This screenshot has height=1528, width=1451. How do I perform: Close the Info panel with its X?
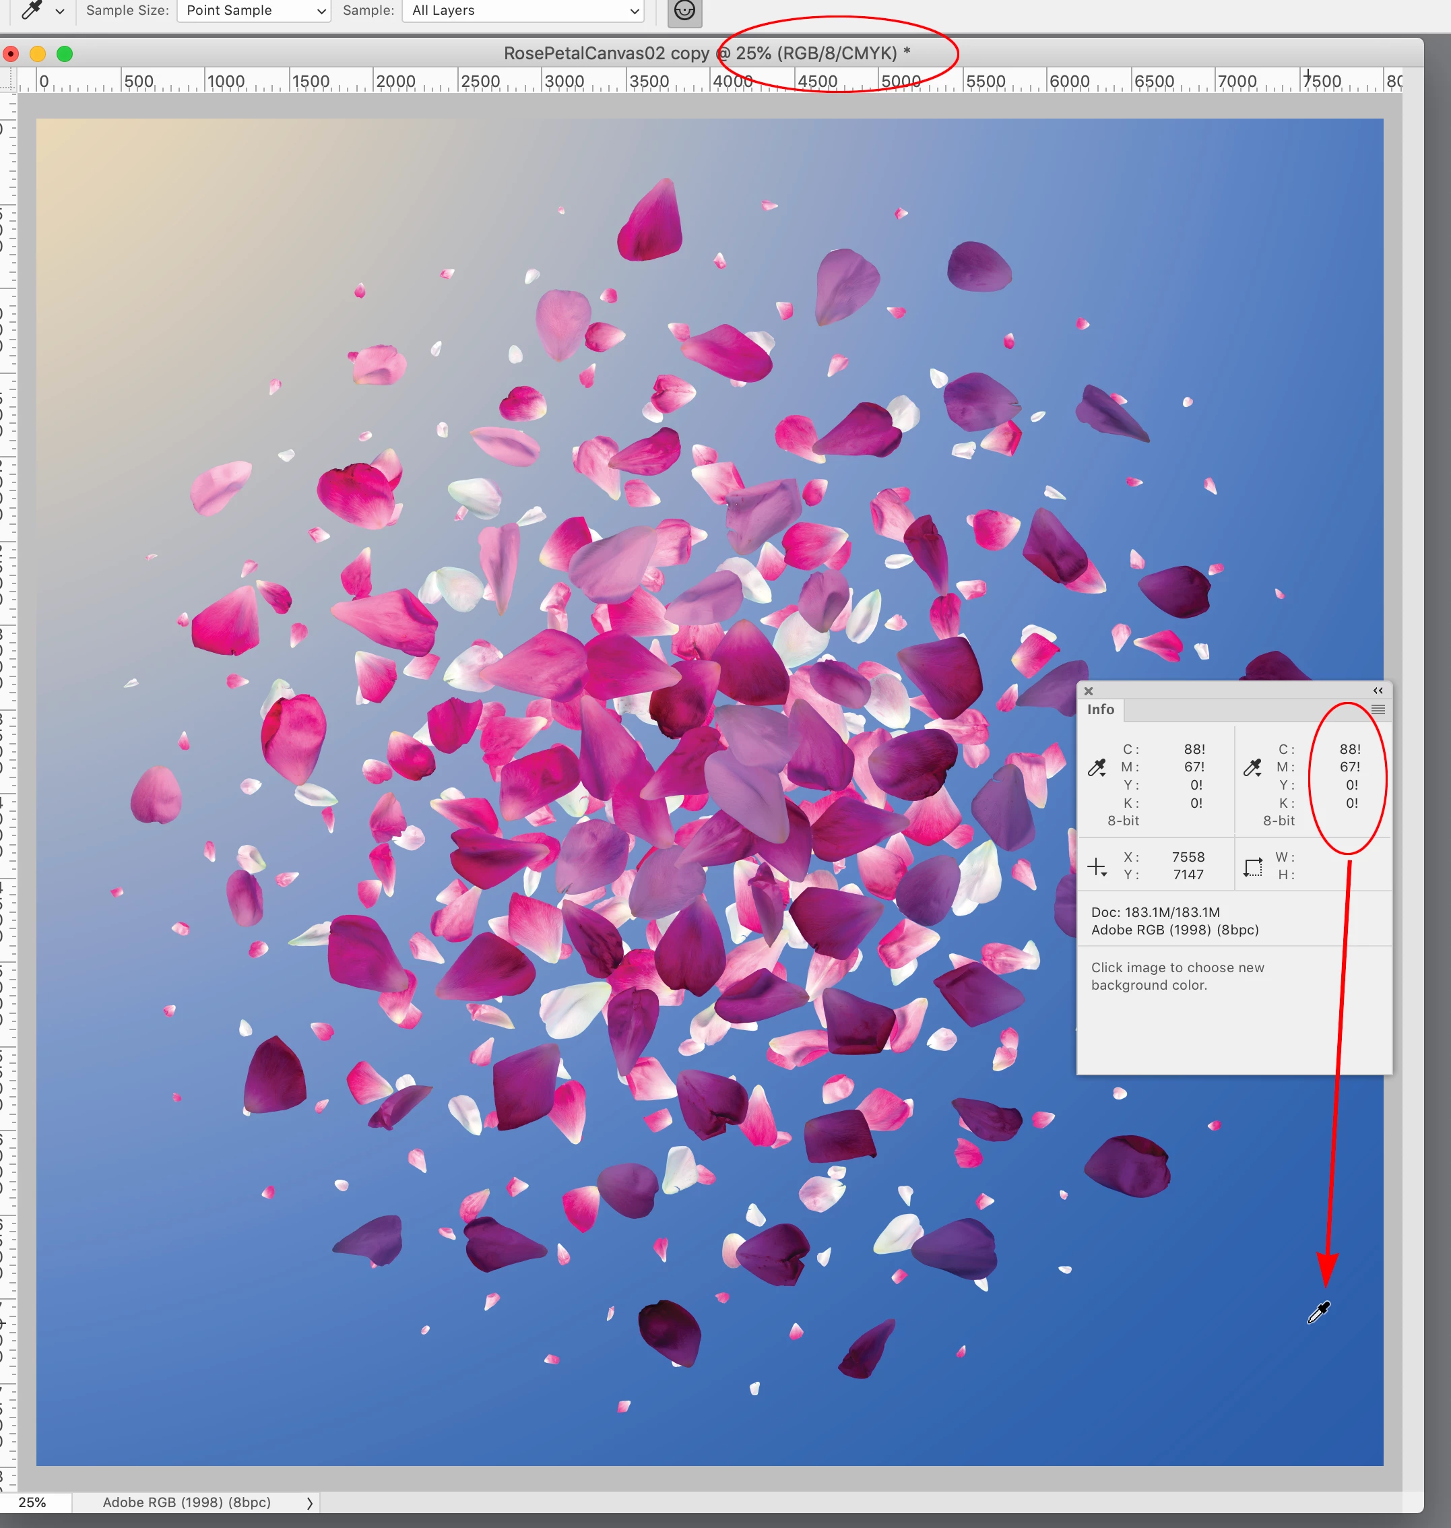pos(1089,691)
